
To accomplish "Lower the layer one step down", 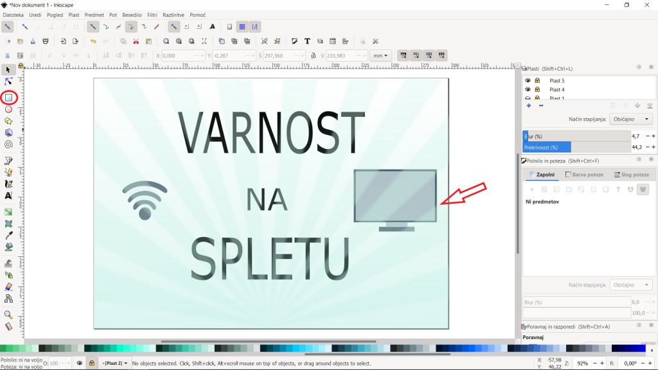I will click(x=637, y=106).
